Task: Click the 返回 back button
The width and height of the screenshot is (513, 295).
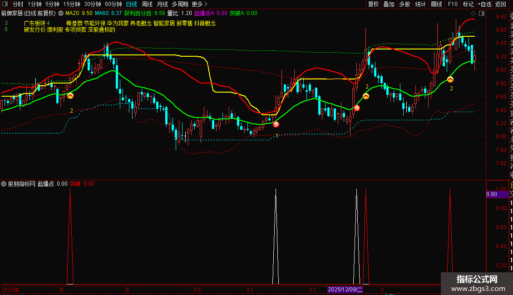Action: click(x=501, y=4)
